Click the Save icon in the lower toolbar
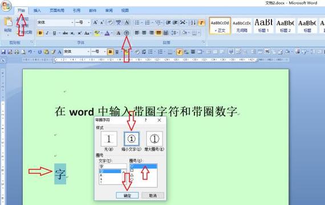 (x=3, y=52)
